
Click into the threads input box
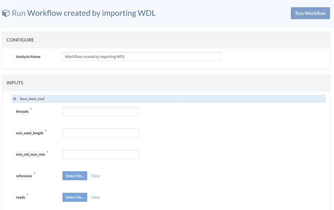[100, 111]
